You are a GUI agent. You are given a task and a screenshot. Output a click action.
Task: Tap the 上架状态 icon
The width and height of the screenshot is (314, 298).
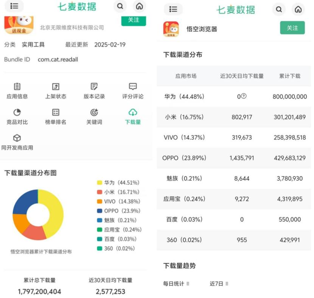[56, 87]
